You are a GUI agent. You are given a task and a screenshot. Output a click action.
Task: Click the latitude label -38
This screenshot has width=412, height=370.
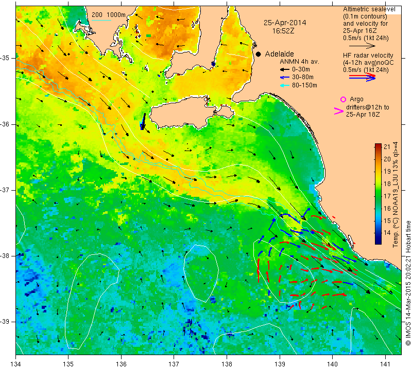(x=5, y=255)
